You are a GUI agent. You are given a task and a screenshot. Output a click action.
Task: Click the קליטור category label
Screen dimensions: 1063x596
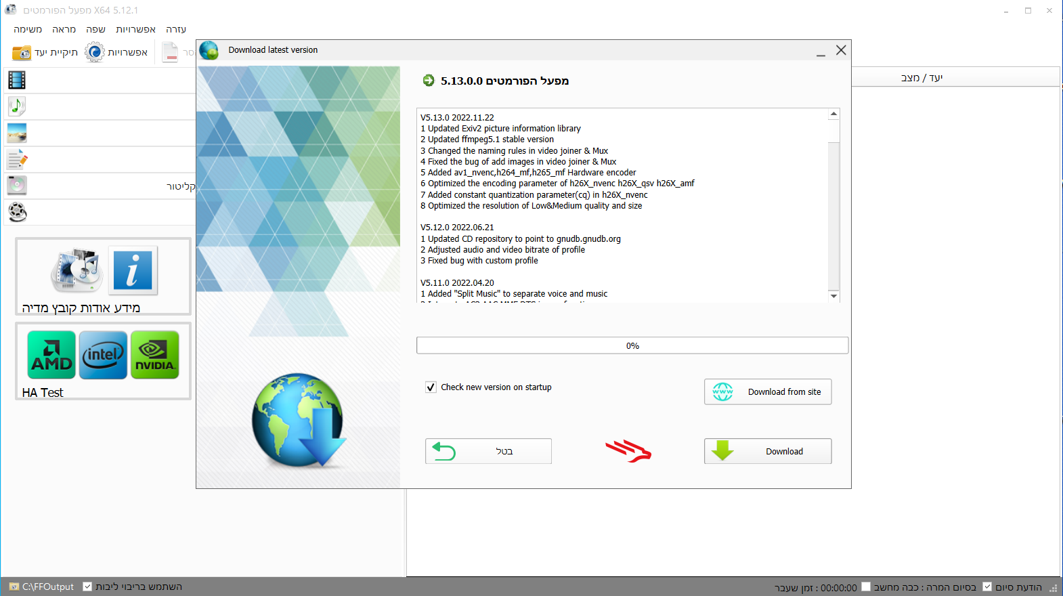click(181, 186)
